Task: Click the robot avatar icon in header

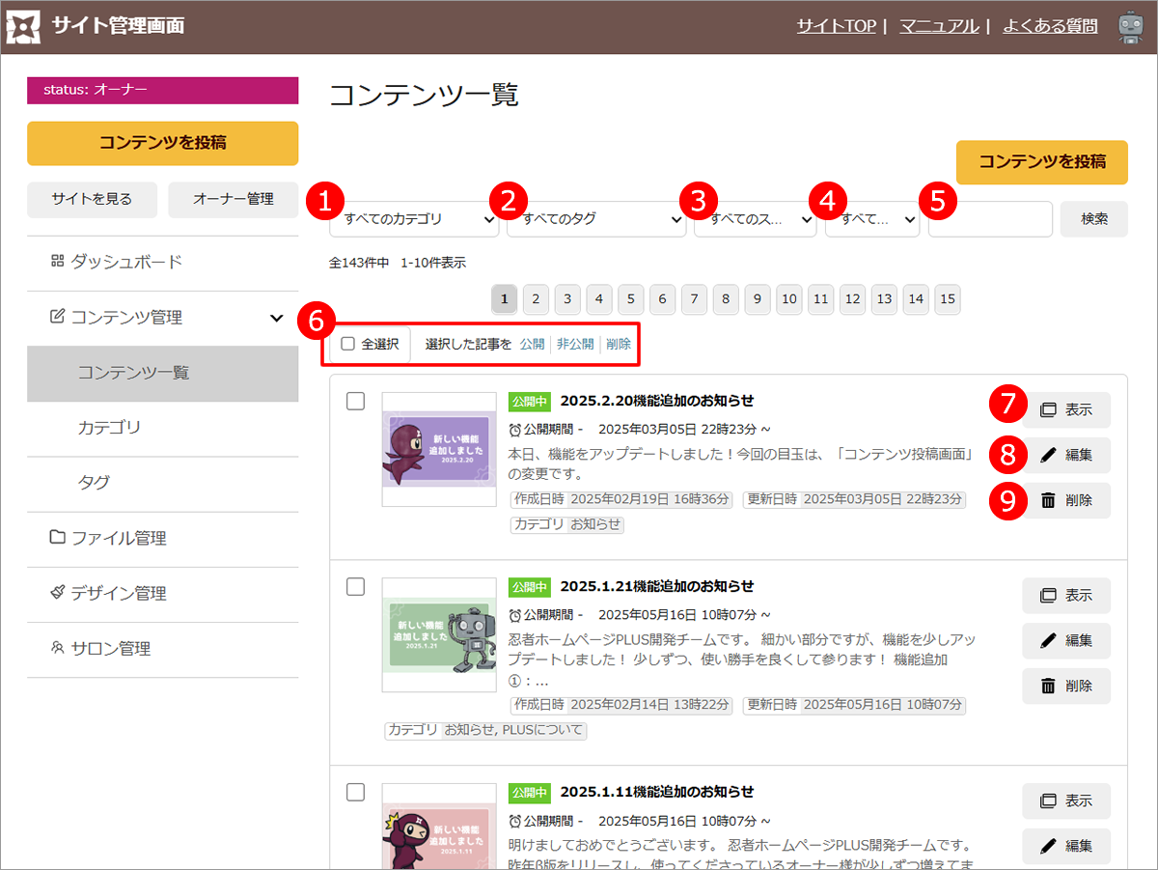Action: 1130,27
